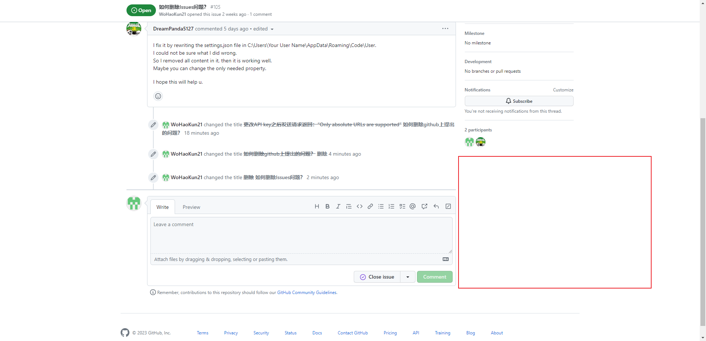Insert a heading using the toolbar icon
The width and height of the screenshot is (706, 341).
point(317,206)
